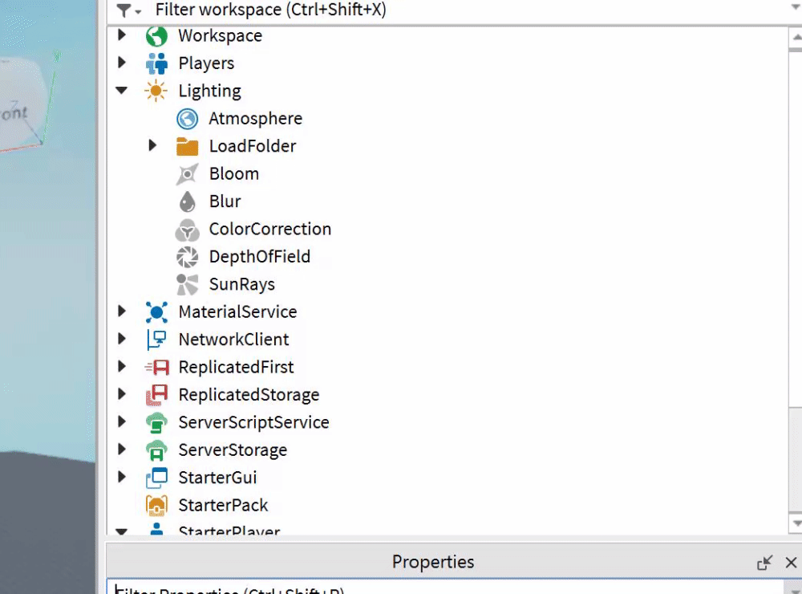The height and width of the screenshot is (594, 802).
Task: Select the ReplicatedFirst label
Action: [237, 368]
